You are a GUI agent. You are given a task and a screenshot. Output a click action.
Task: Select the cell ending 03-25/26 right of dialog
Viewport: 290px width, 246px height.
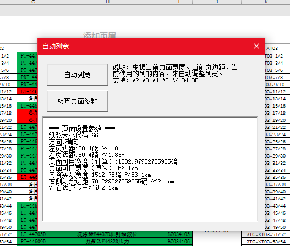(x=277, y=142)
